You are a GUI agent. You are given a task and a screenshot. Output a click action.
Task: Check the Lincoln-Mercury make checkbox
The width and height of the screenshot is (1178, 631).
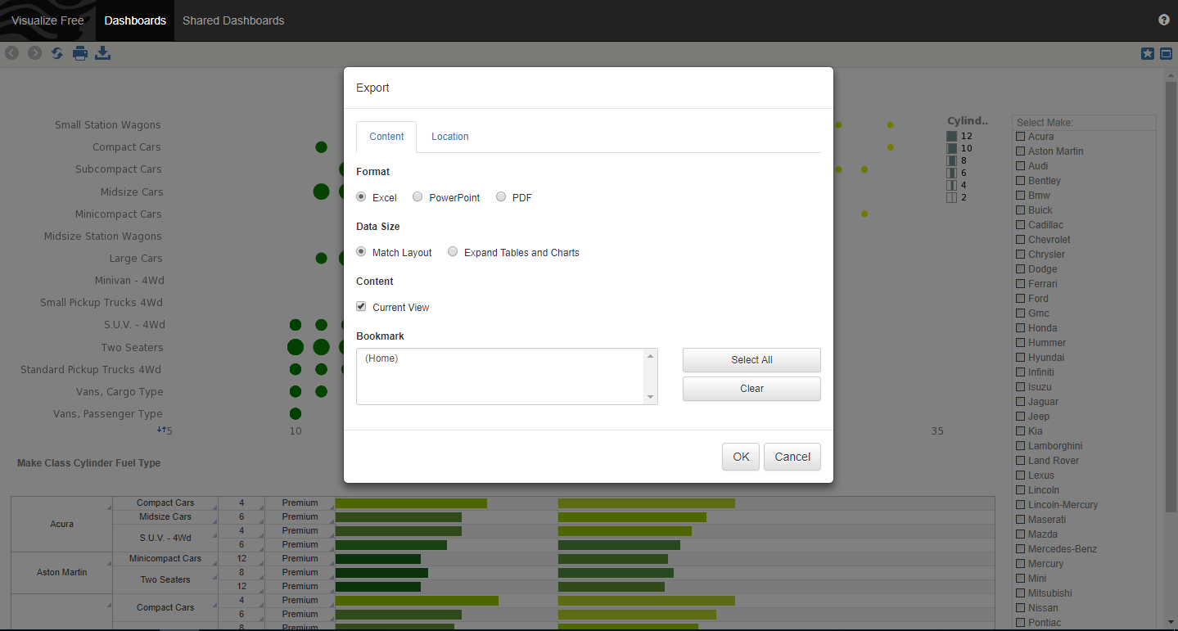1020,505
